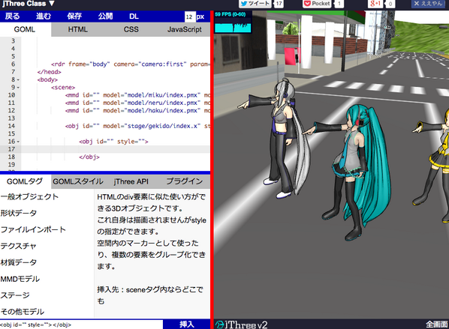The image size is (449, 329).
Task: Click the FPS stats monitor panel
Action: (233, 22)
